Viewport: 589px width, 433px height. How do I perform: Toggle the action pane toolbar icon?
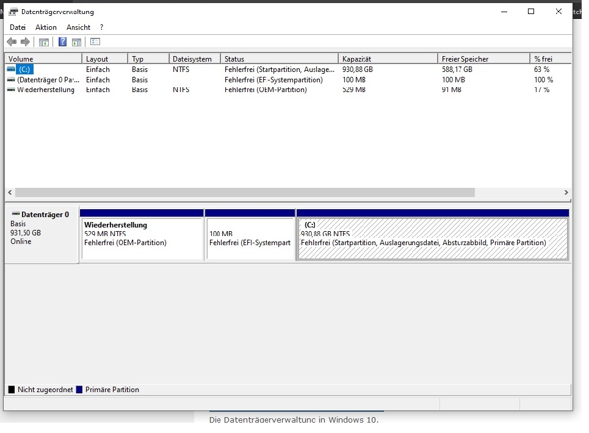[77, 42]
